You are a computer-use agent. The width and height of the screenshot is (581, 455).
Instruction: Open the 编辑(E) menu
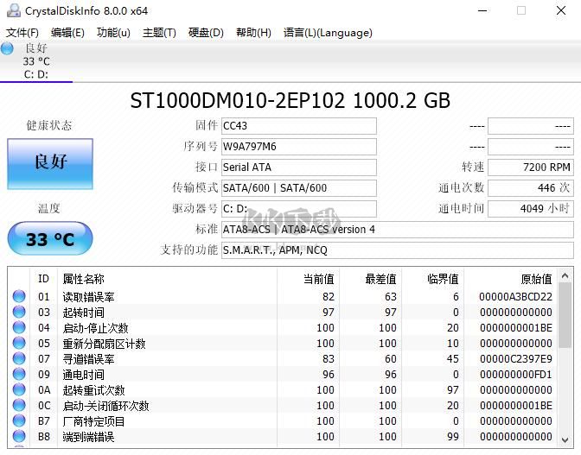67,33
